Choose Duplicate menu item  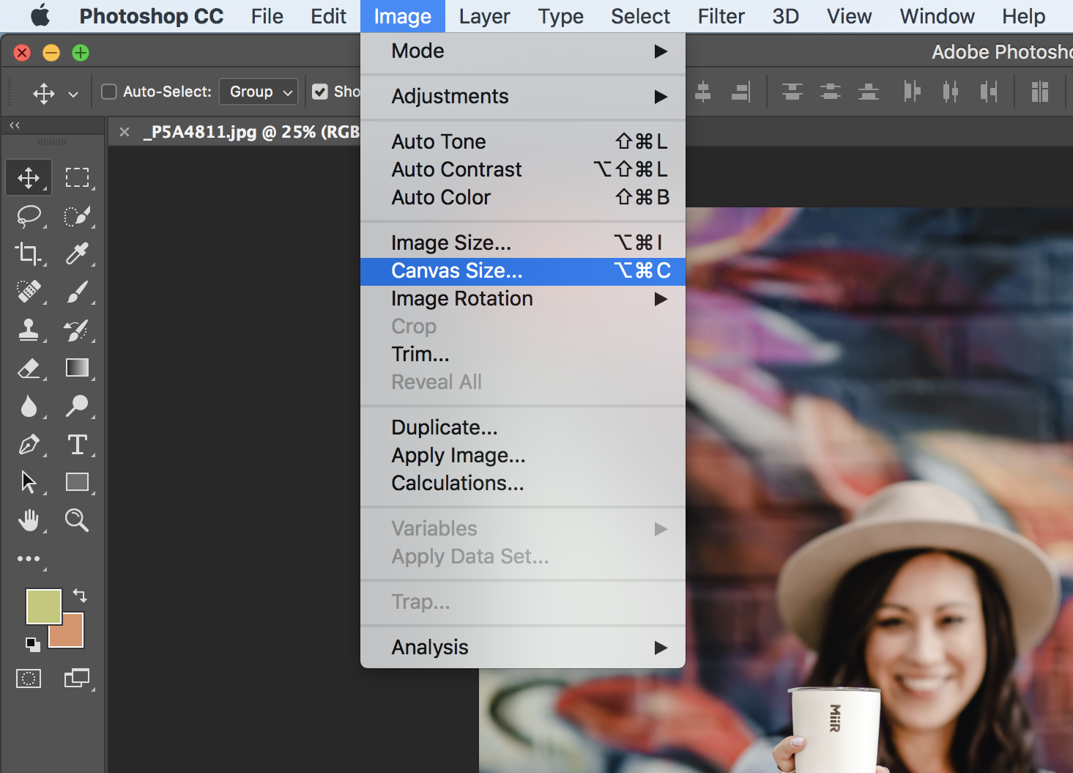click(x=523, y=427)
